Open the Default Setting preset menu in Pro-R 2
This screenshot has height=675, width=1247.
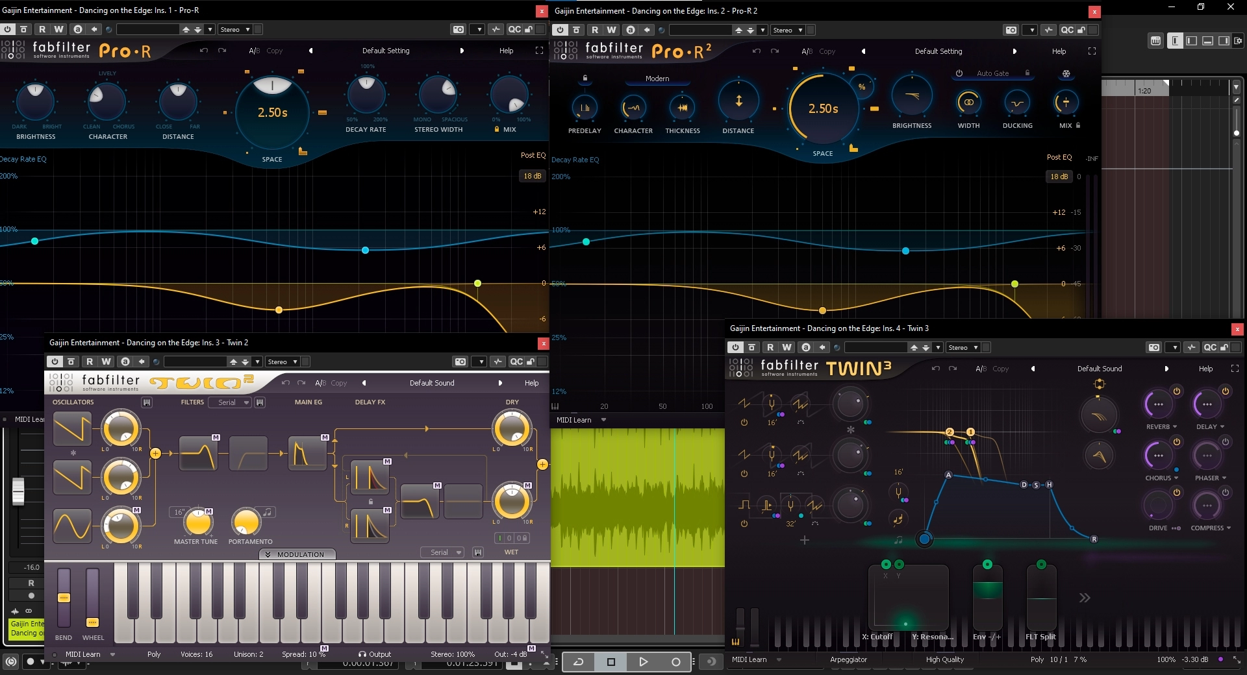click(x=938, y=51)
